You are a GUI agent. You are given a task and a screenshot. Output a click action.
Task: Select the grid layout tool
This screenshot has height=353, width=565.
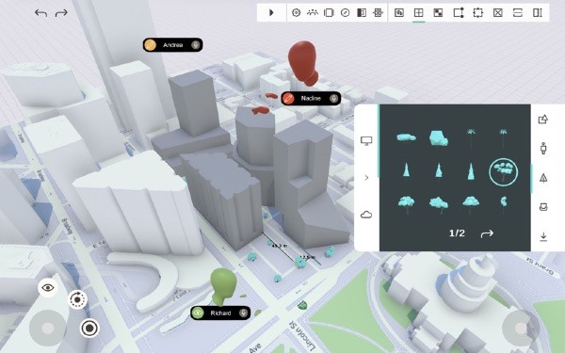418,13
